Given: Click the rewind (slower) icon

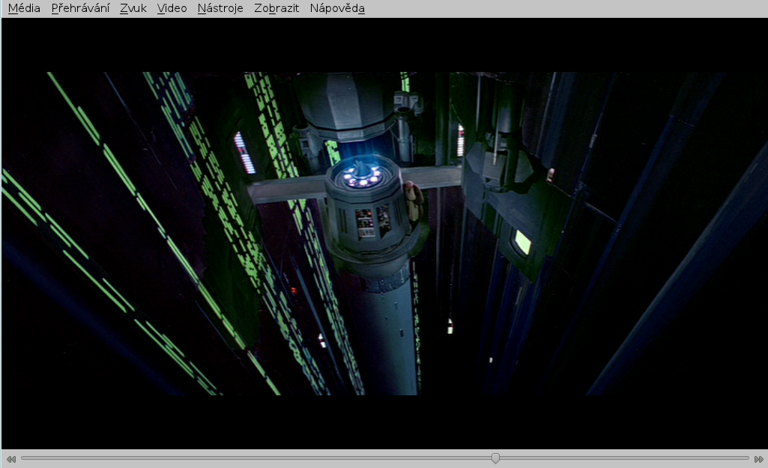Looking at the screenshot, I should [10, 459].
